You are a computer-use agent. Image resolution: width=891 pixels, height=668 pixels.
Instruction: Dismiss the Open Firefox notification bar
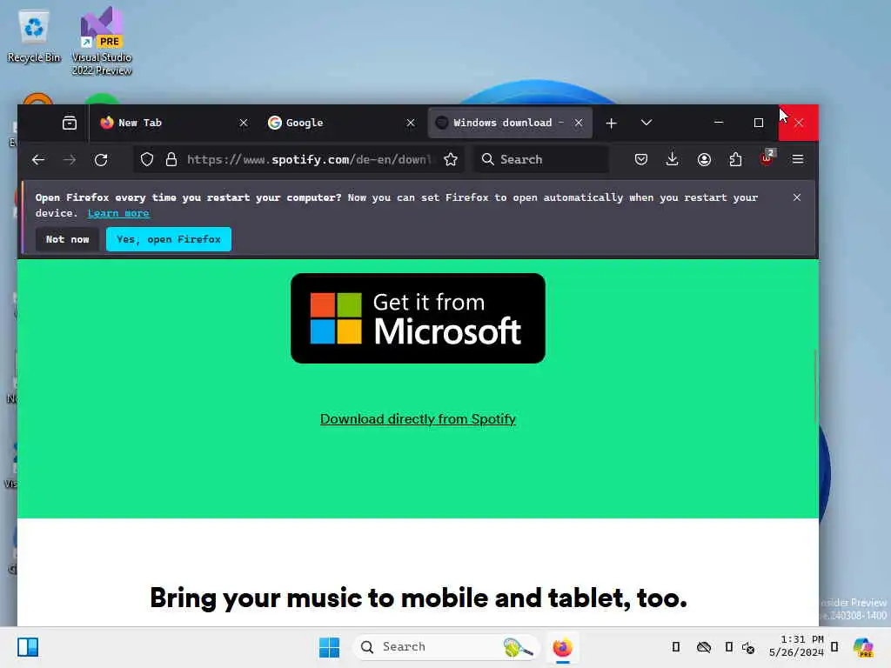point(797,197)
